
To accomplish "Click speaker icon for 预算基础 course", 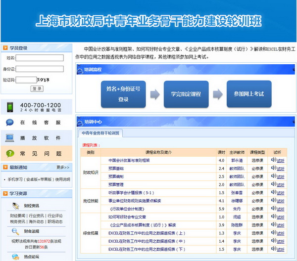I will tap(273, 168).
